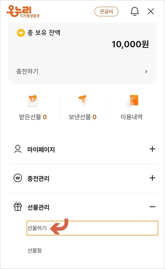Tap the 받은선물 gift box icon
Screen dimensions: 165x269
(33, 101)
